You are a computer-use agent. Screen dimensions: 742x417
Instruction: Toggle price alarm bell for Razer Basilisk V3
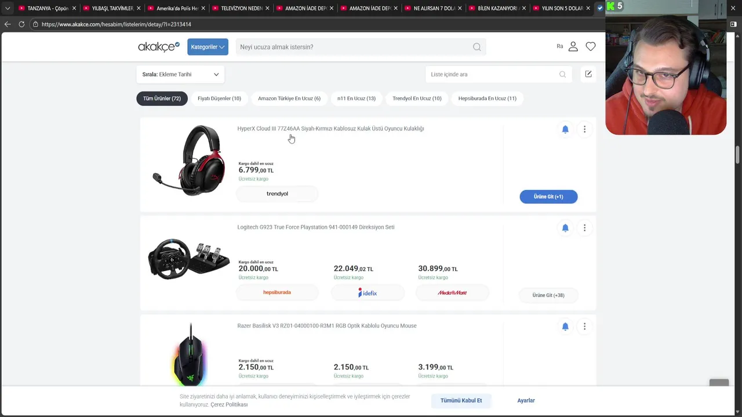pyautogui.click(x=565, y=326)
